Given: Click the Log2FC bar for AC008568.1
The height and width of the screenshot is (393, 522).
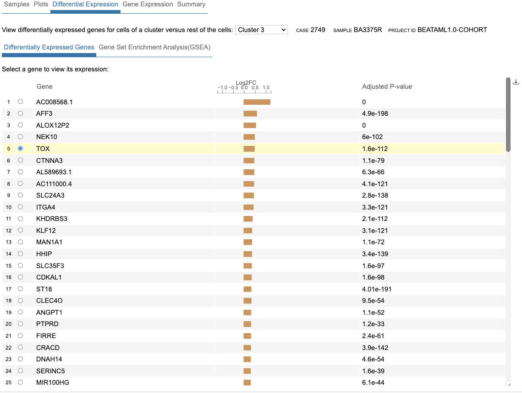Looking at the screenshot, I should coord(257,102).
